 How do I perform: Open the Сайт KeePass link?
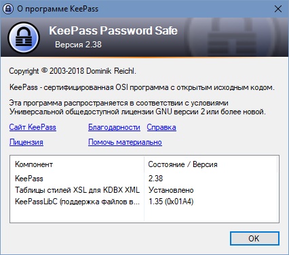tap(33, 127)
